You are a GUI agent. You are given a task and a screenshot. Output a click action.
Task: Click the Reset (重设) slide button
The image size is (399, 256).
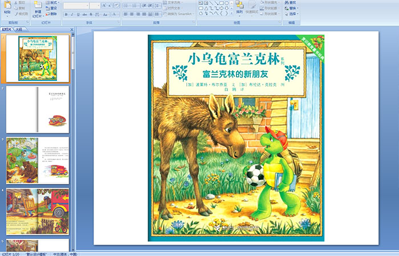pos(51,8)
